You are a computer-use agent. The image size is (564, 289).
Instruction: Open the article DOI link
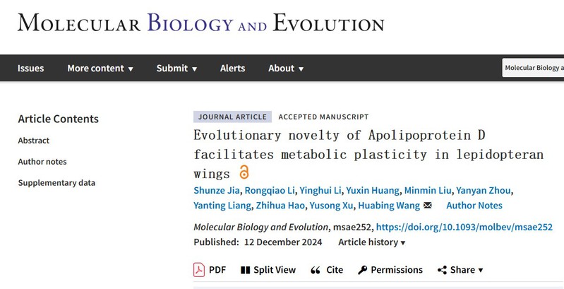point(464,227)
